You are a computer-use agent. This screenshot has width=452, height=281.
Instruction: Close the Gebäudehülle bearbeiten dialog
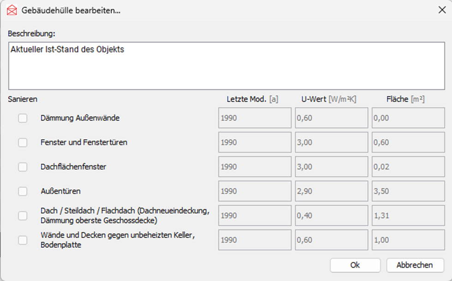pyautogui.click(x=441, y=11)
